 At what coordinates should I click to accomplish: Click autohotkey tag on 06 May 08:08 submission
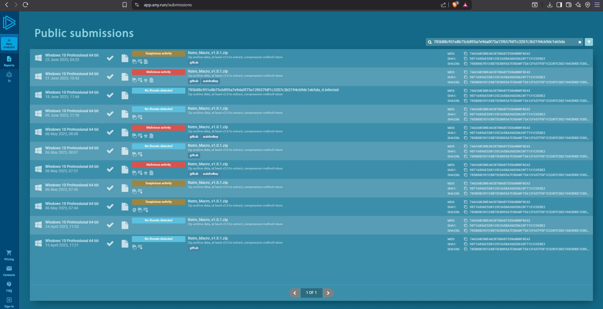pyautogui.click(x=211, y=137)
